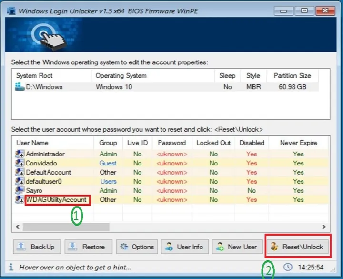
Task: Click the Partition Size column header
Action: click(292, 76)
